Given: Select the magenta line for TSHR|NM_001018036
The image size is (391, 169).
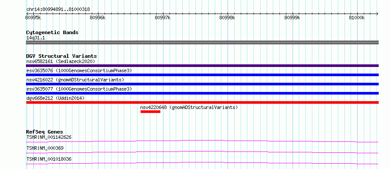Looking at the screenshot, I should 202,163.
